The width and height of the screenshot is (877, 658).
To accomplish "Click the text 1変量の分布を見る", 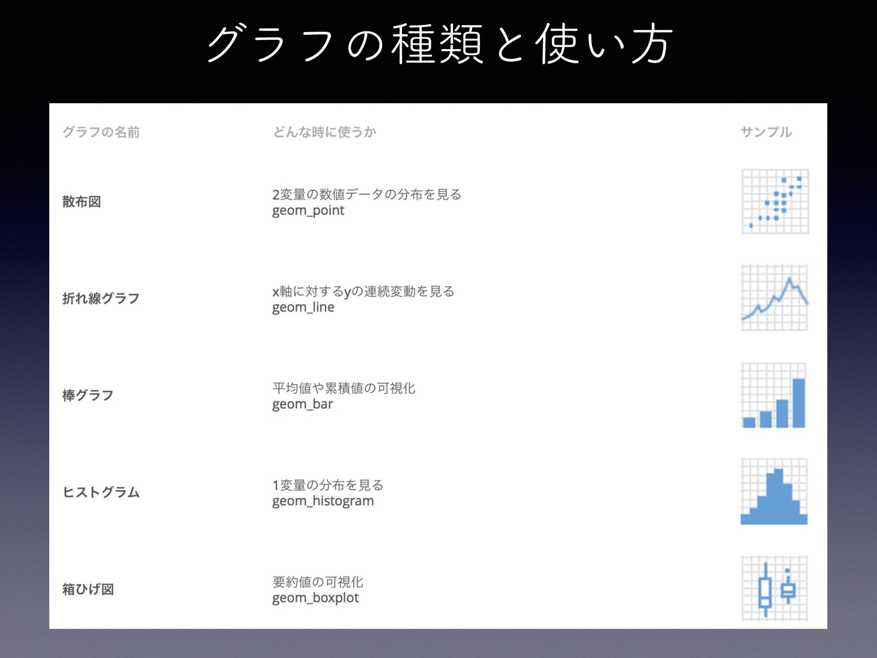I will (328, 485).
